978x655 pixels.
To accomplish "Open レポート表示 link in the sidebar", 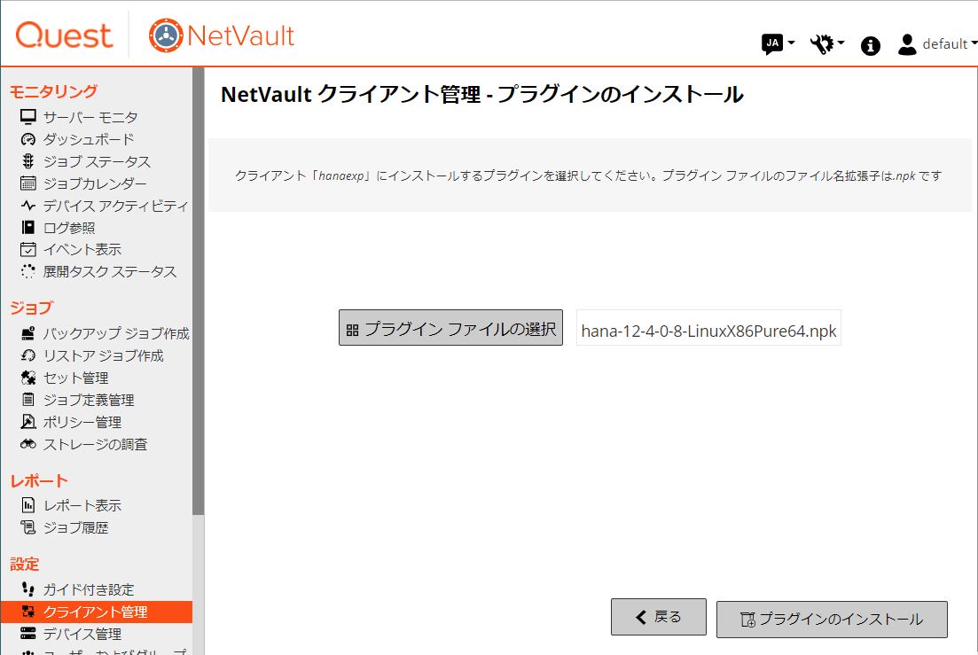I will 82,505.
